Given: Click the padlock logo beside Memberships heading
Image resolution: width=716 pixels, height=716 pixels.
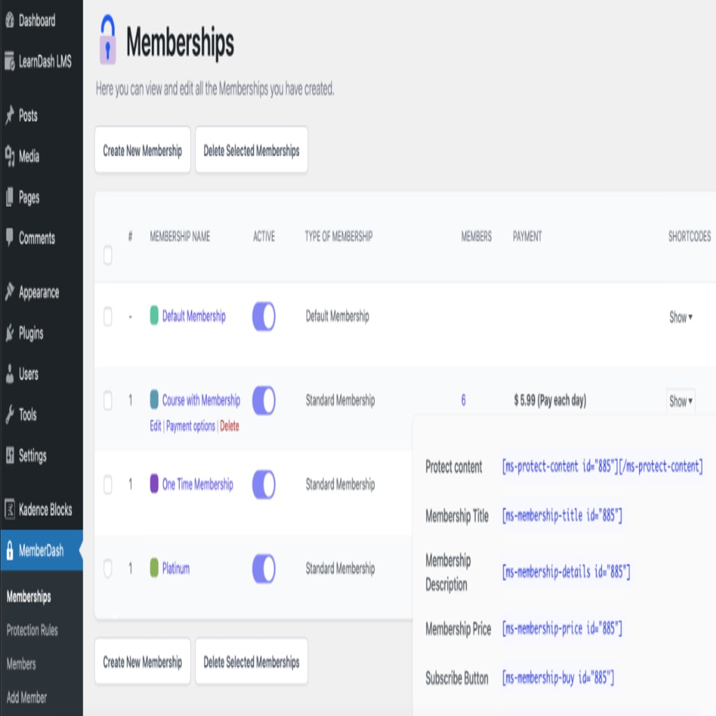Looking at the screenshot, I should [108, 40].
